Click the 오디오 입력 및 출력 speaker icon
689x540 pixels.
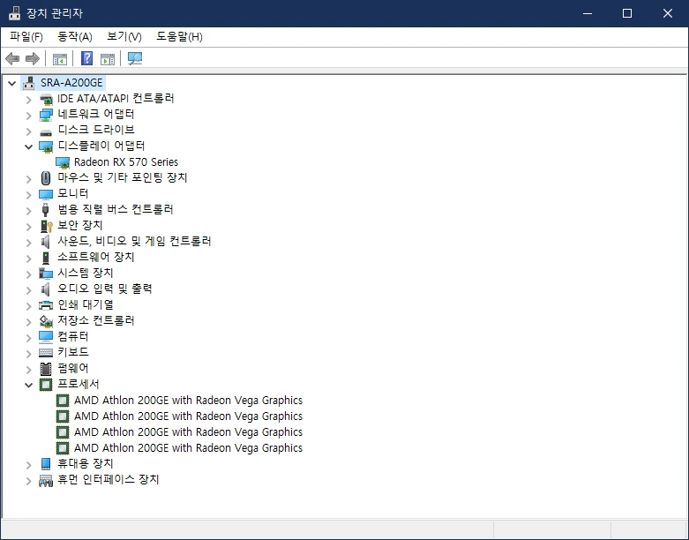tap(46, 289)
